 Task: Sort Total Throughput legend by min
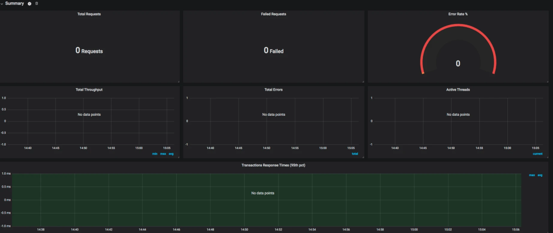click(x=155, y=154)
